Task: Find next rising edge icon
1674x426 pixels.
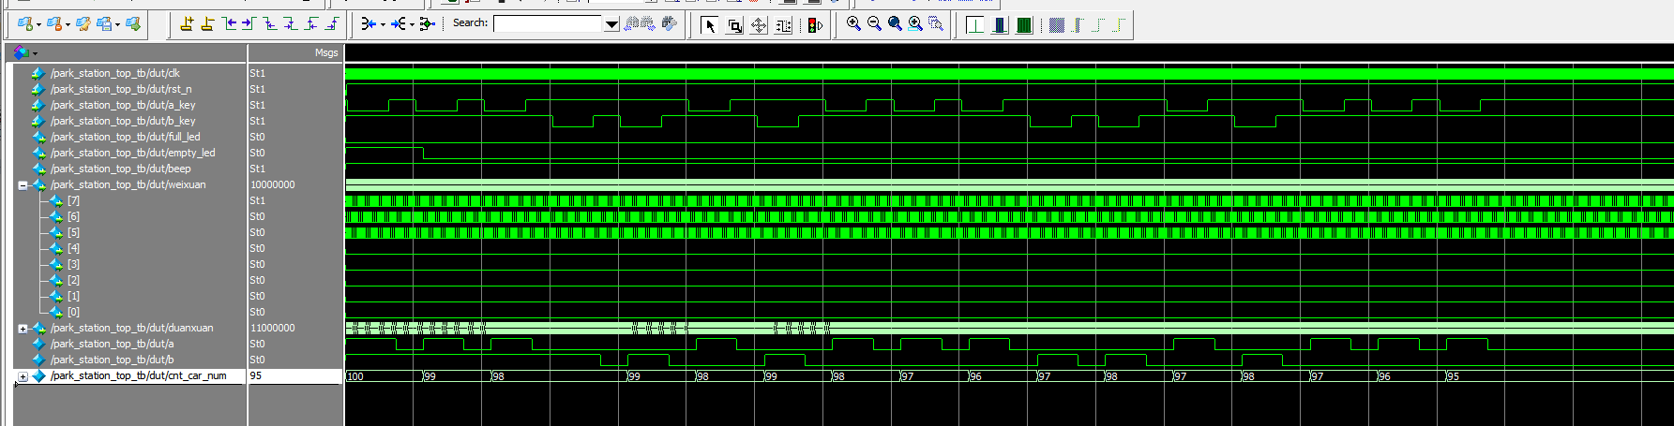Action: pyautogui.click(x=332, y=23)
